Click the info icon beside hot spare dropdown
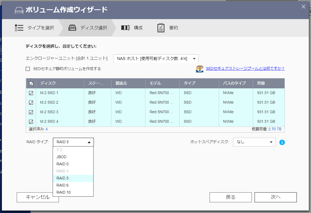 (282, 142)
